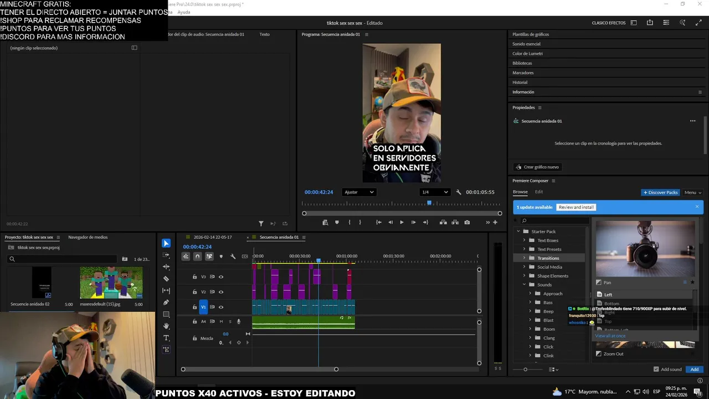Click the View all at once link
This screenshot has height=399, width=709.
pyautogui.click(x=610, y=336)
